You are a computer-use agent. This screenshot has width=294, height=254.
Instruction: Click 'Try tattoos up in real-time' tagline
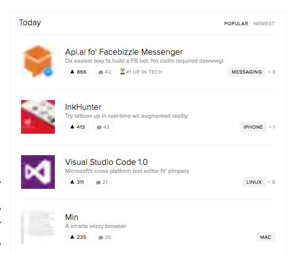point(127,116)
